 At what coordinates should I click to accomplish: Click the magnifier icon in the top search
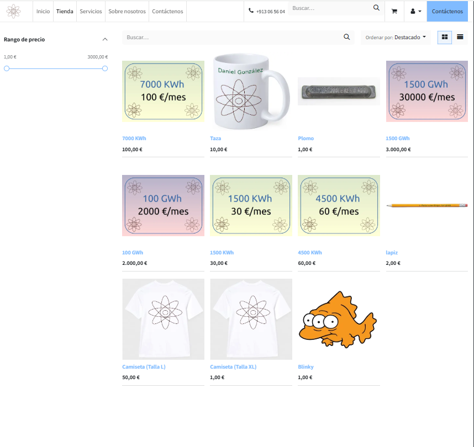(376, 8)
